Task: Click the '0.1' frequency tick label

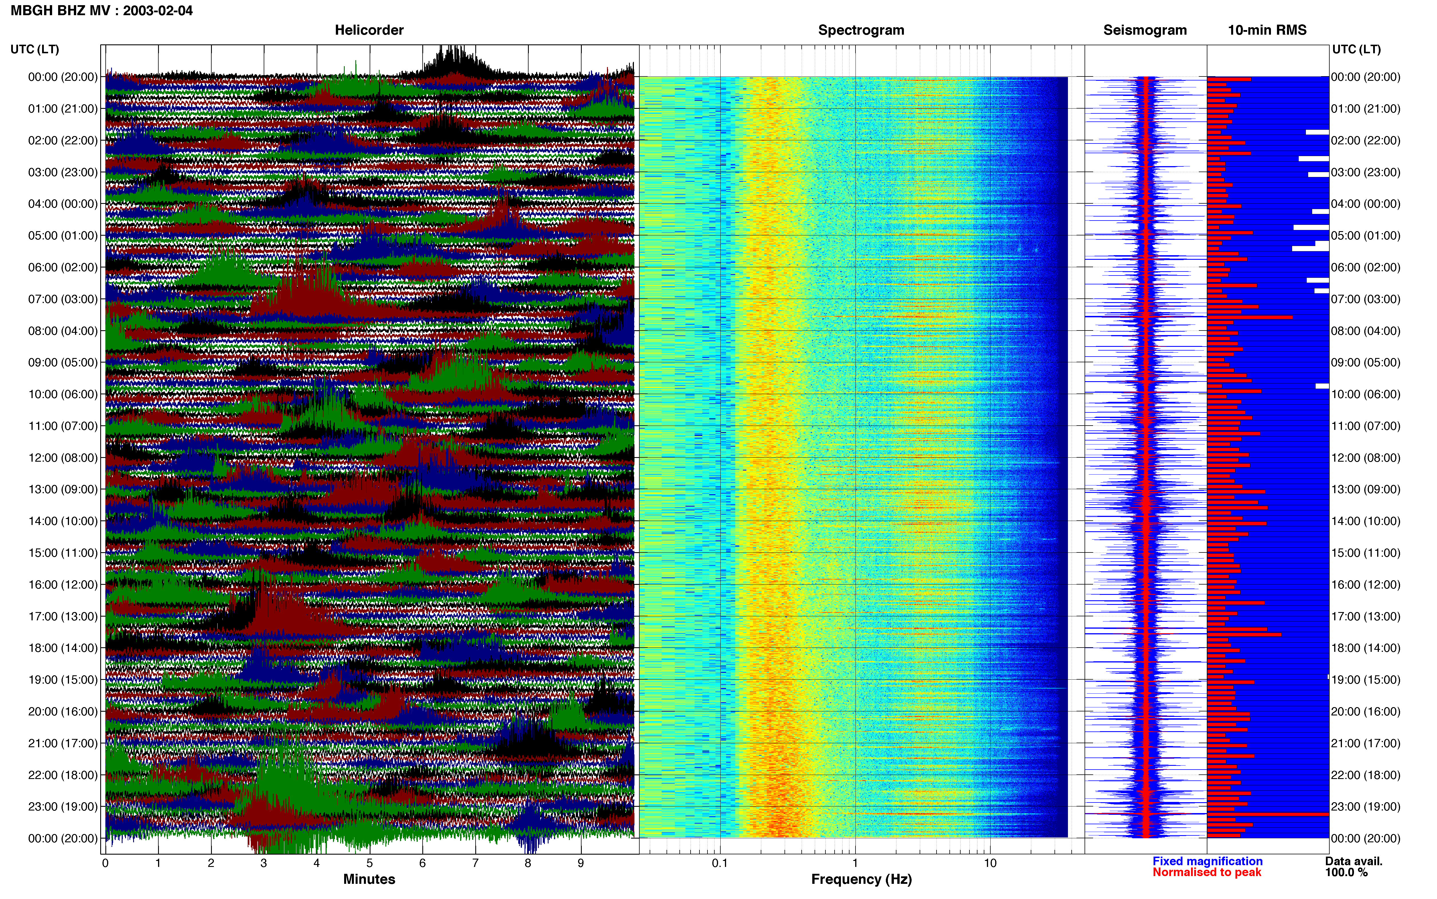Action: [x=720, y=863]
